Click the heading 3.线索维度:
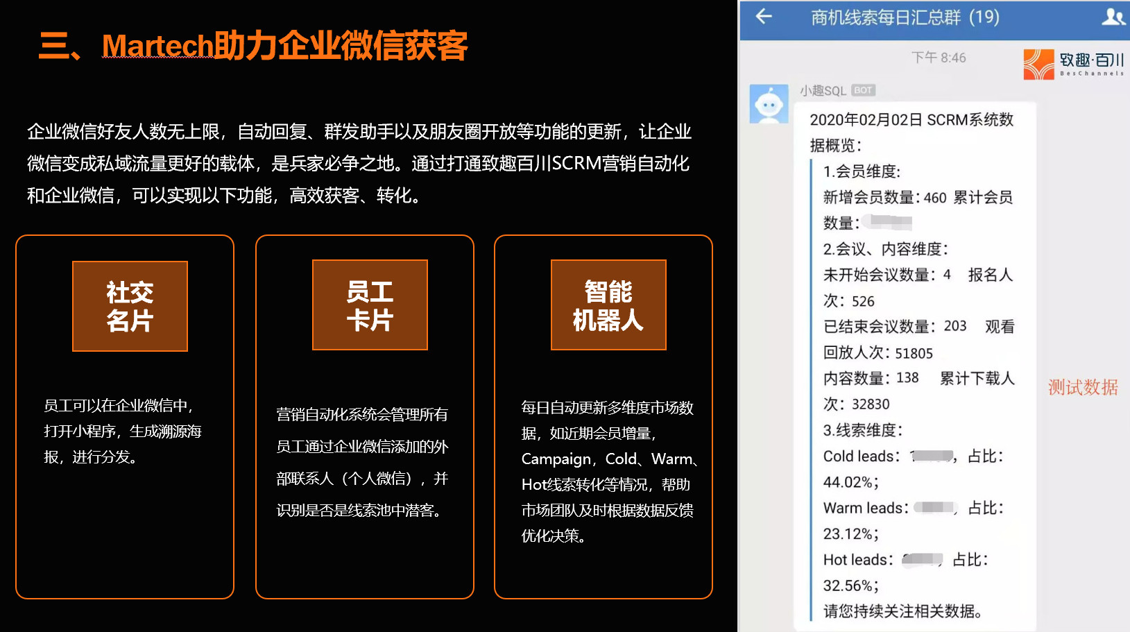 [863, 430]
